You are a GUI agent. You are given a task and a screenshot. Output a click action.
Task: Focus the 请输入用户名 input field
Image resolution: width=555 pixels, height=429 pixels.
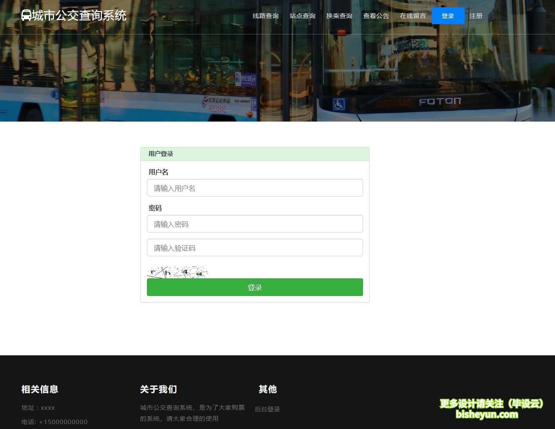(x=255, y=188)
